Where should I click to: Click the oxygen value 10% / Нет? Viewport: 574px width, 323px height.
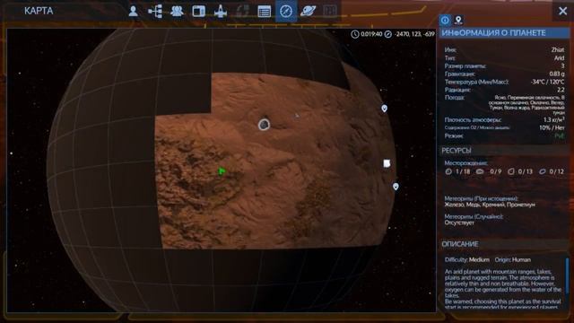(x=552, y=127)
